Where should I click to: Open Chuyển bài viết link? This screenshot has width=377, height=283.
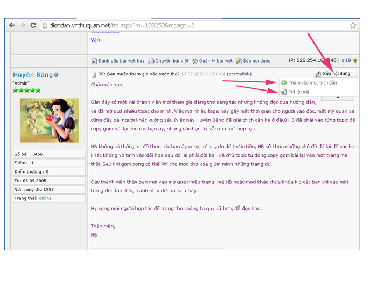(x=172, y=61)
